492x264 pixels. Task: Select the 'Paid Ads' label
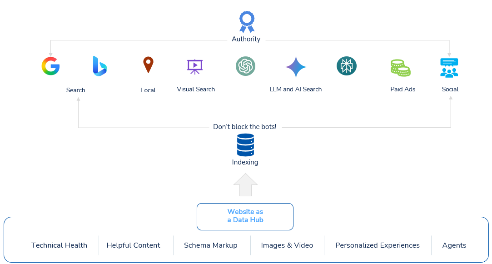[x=403, y=89]
